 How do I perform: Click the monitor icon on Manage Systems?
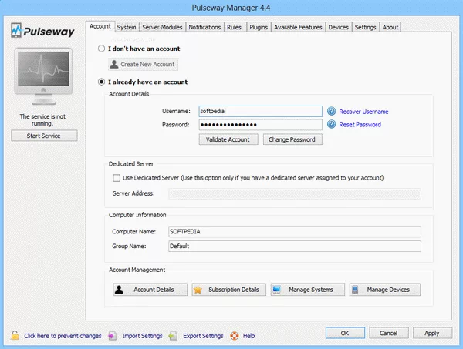276,290
